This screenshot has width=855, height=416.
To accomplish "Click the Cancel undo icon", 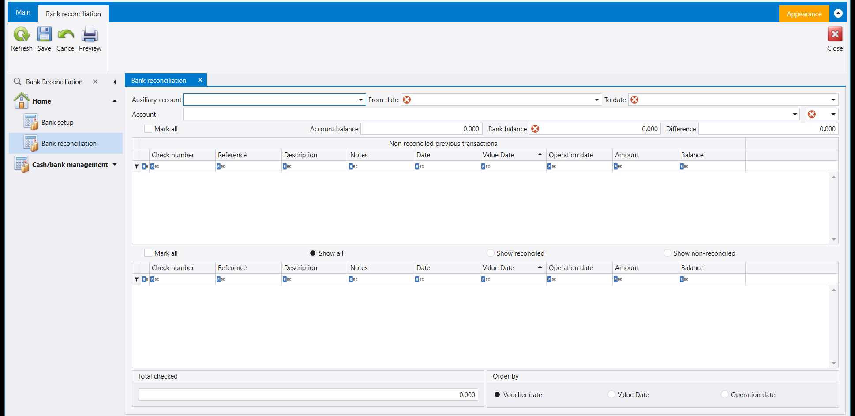I will coord(66,34).
